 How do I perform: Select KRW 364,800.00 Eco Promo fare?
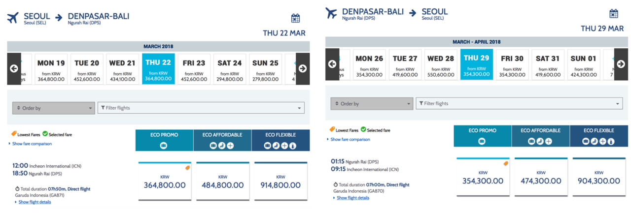tap(165, 181)
